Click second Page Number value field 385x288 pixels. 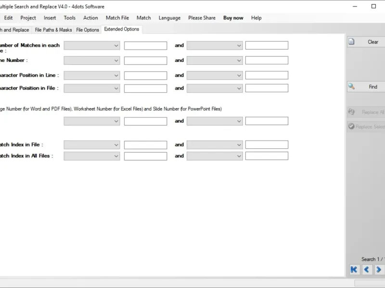coord(267,121)
